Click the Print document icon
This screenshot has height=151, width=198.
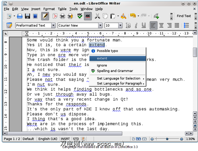(63, 16)
